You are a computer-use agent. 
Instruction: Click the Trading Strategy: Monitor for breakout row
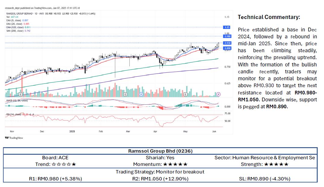pos(160,172)
